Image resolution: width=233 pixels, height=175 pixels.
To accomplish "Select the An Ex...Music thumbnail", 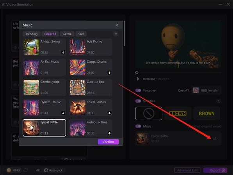I will pos(31,67).
